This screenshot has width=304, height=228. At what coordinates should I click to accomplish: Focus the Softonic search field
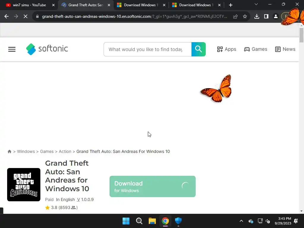(148, 49)
